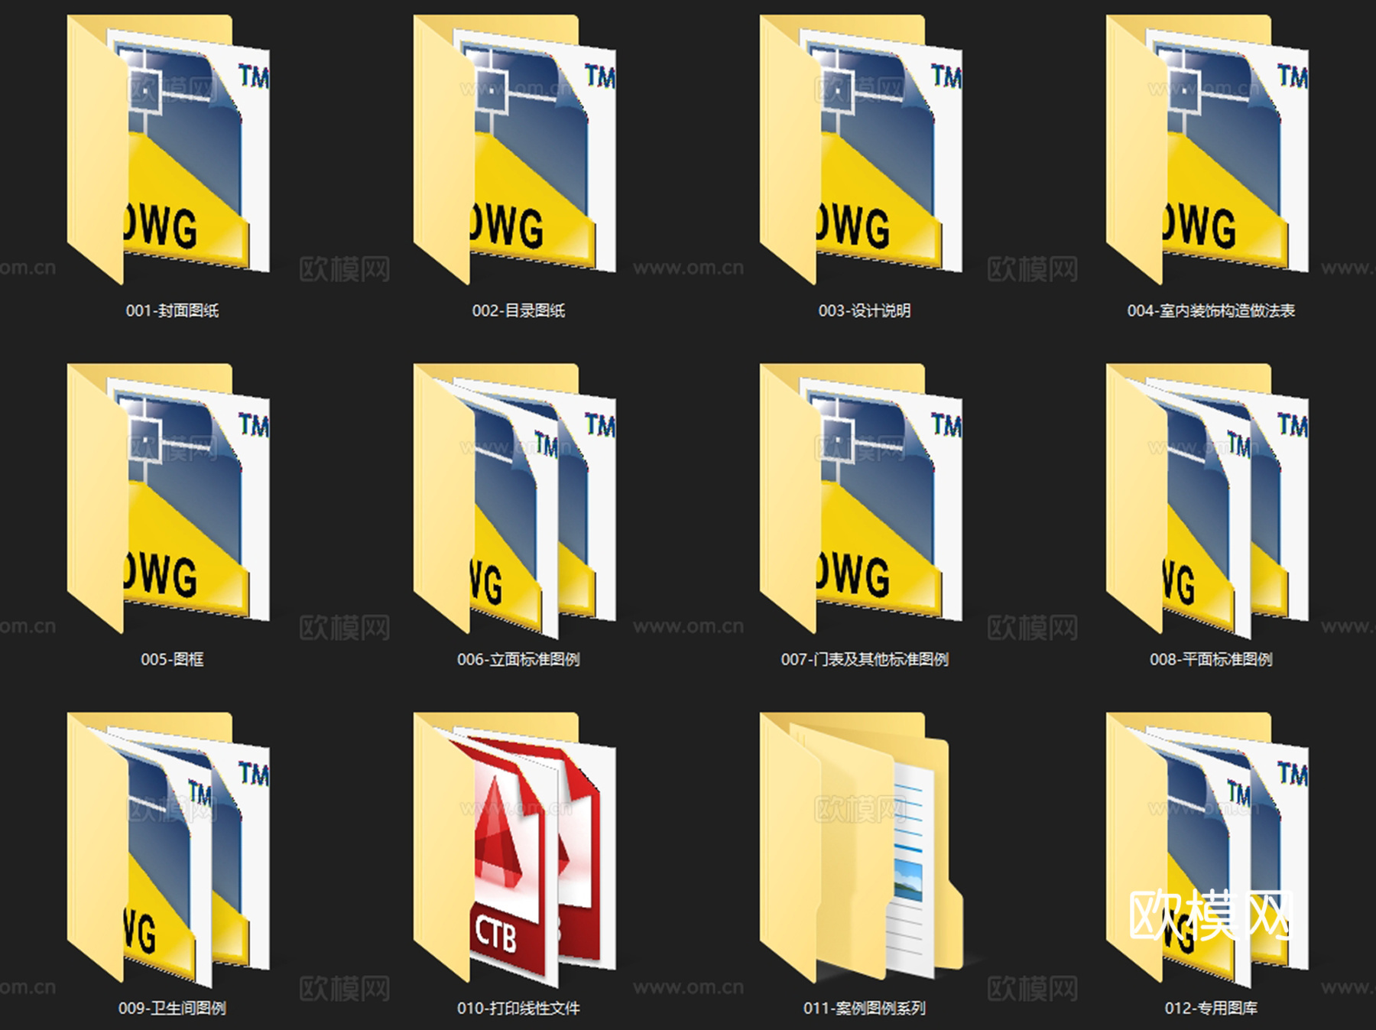Click the label 006-立面标准图例
This screenshot has height=1030, width=1376.
coord(518,659)
